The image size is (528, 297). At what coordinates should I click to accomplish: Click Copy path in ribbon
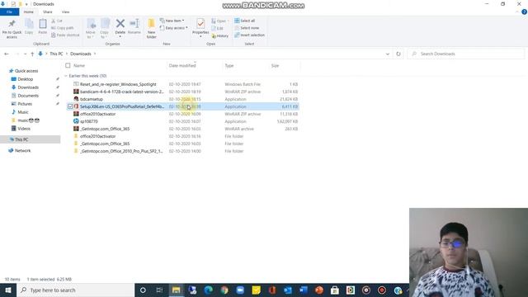click(63, 28)
